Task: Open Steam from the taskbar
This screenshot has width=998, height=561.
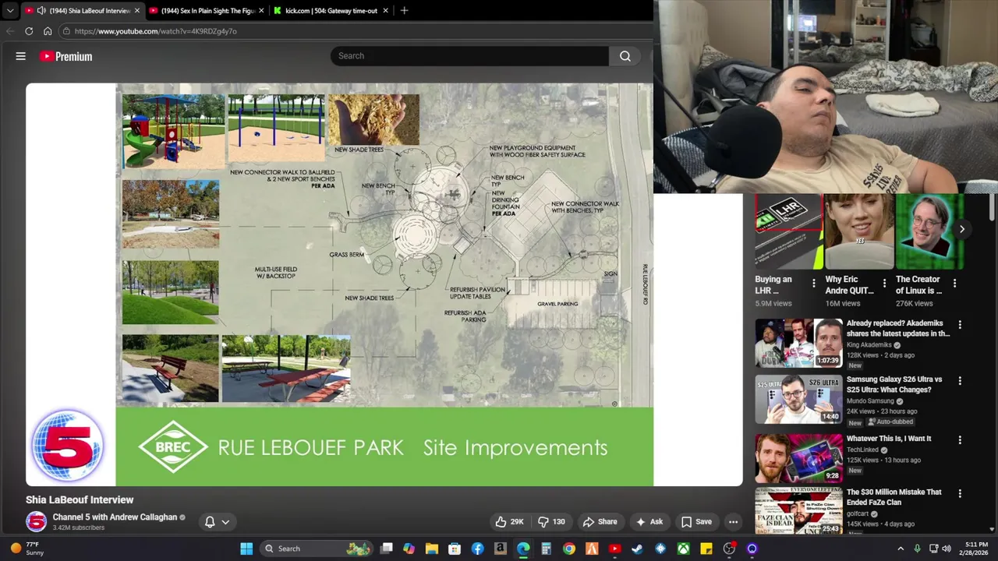Action: pos(637,549)
